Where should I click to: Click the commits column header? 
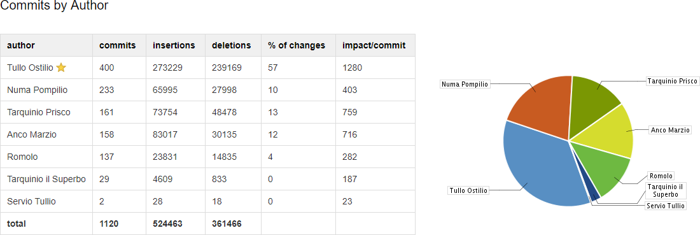tap(119, 46)
